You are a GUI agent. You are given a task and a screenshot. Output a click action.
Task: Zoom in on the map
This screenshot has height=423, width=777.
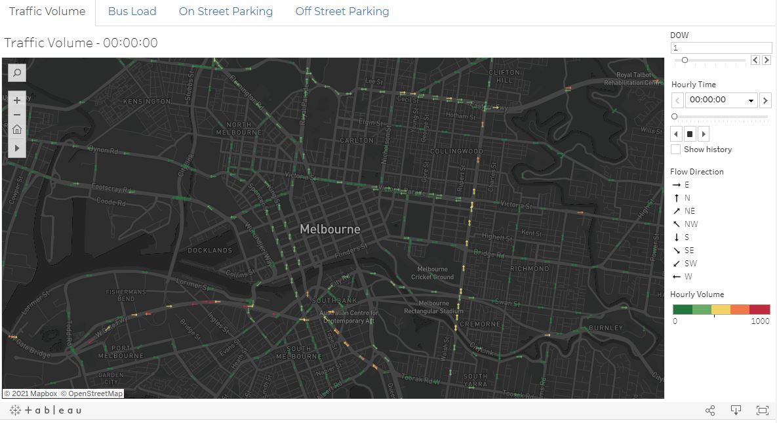[16, 100]
